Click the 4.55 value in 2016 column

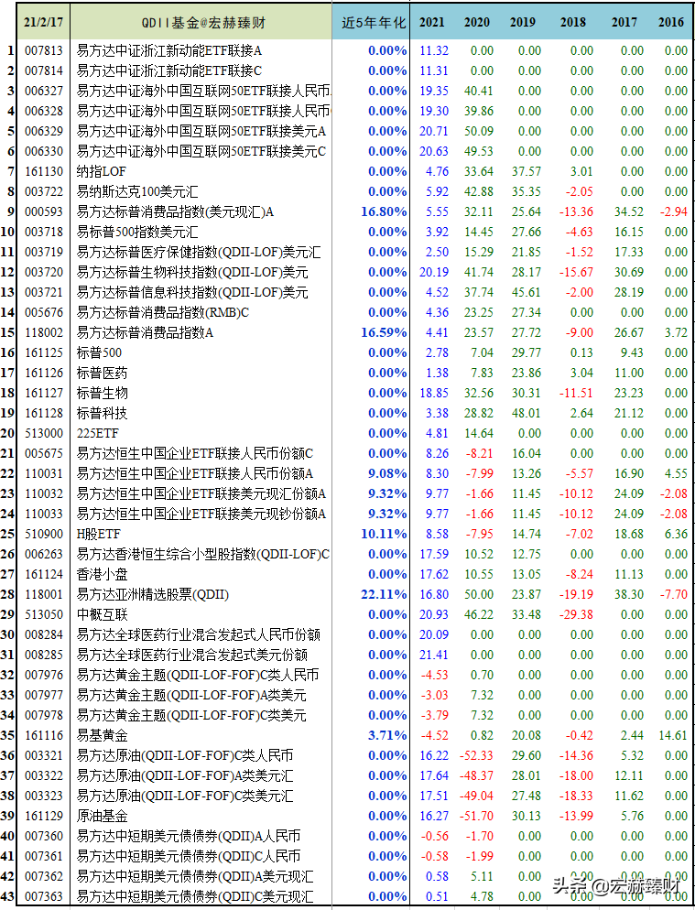(x=677, y=473)
